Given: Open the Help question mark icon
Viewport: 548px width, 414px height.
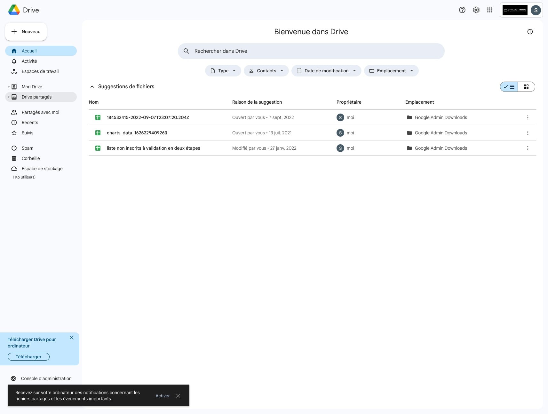Looking at the screenshot, I should point(462,10).
